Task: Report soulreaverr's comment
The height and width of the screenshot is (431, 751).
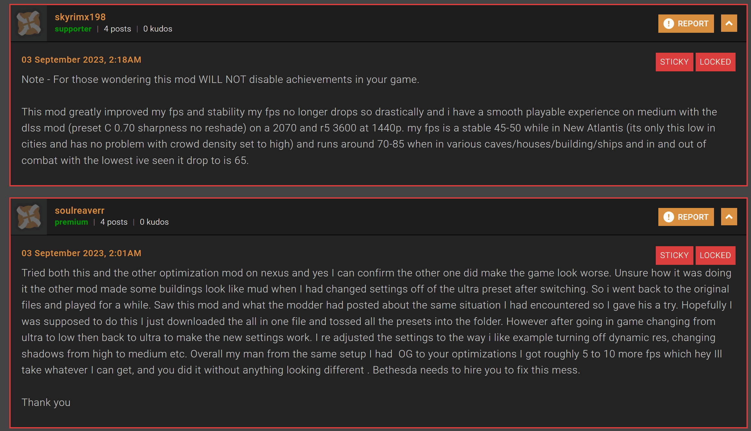Action: click(686, 217)
